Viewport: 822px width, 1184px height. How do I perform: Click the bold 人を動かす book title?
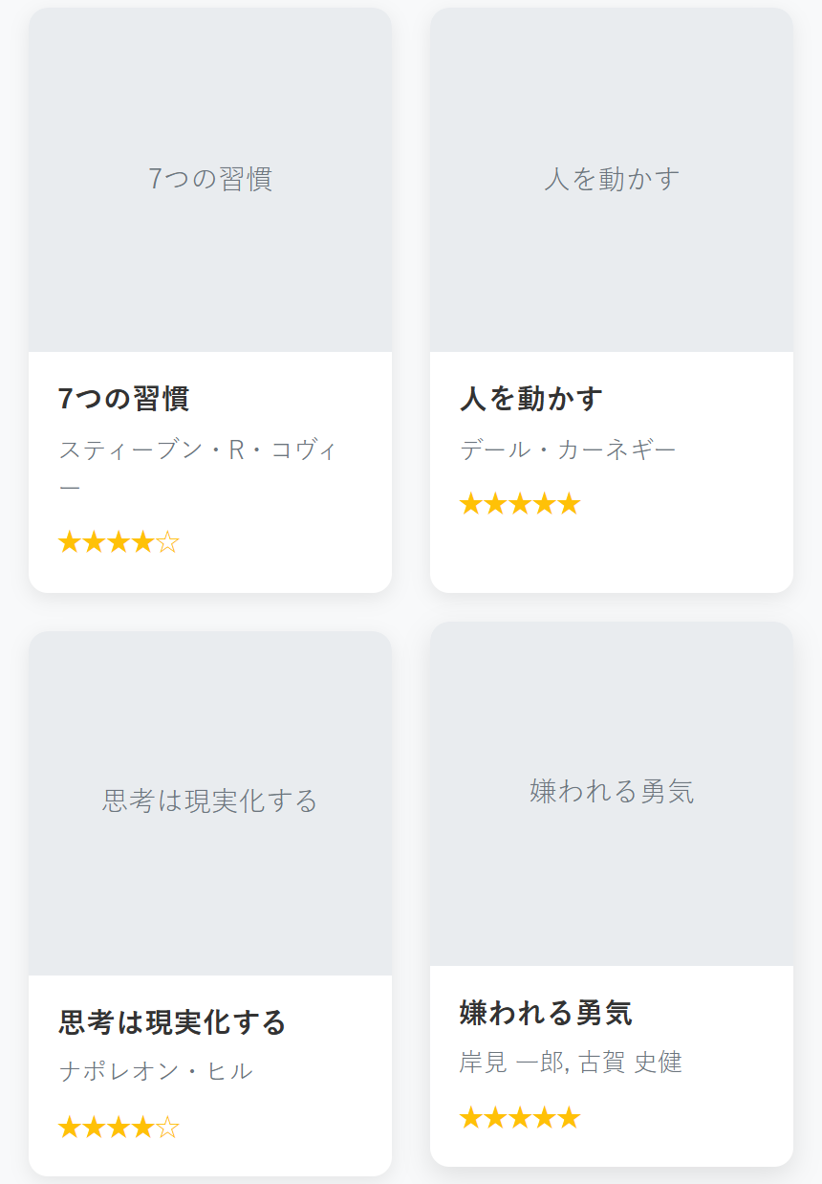[531, 399]
